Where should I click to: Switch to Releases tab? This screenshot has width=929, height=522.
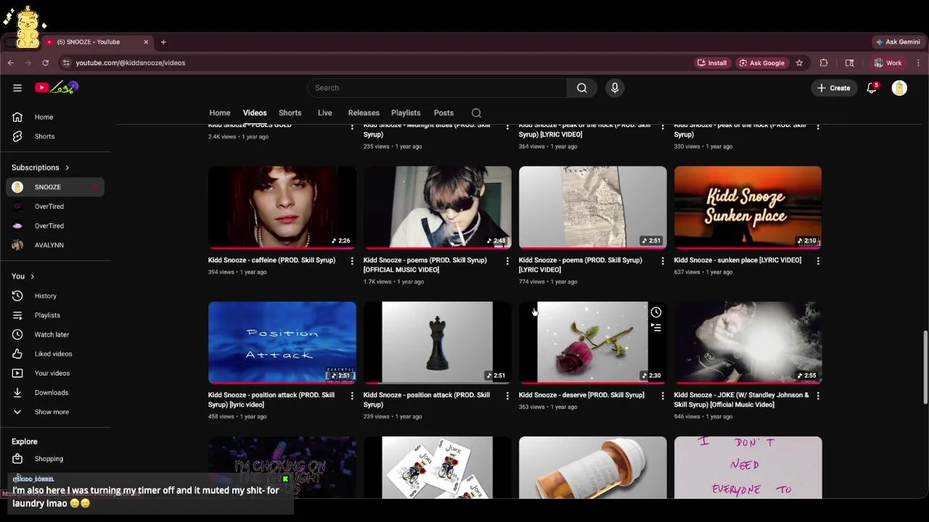point(364,113)
